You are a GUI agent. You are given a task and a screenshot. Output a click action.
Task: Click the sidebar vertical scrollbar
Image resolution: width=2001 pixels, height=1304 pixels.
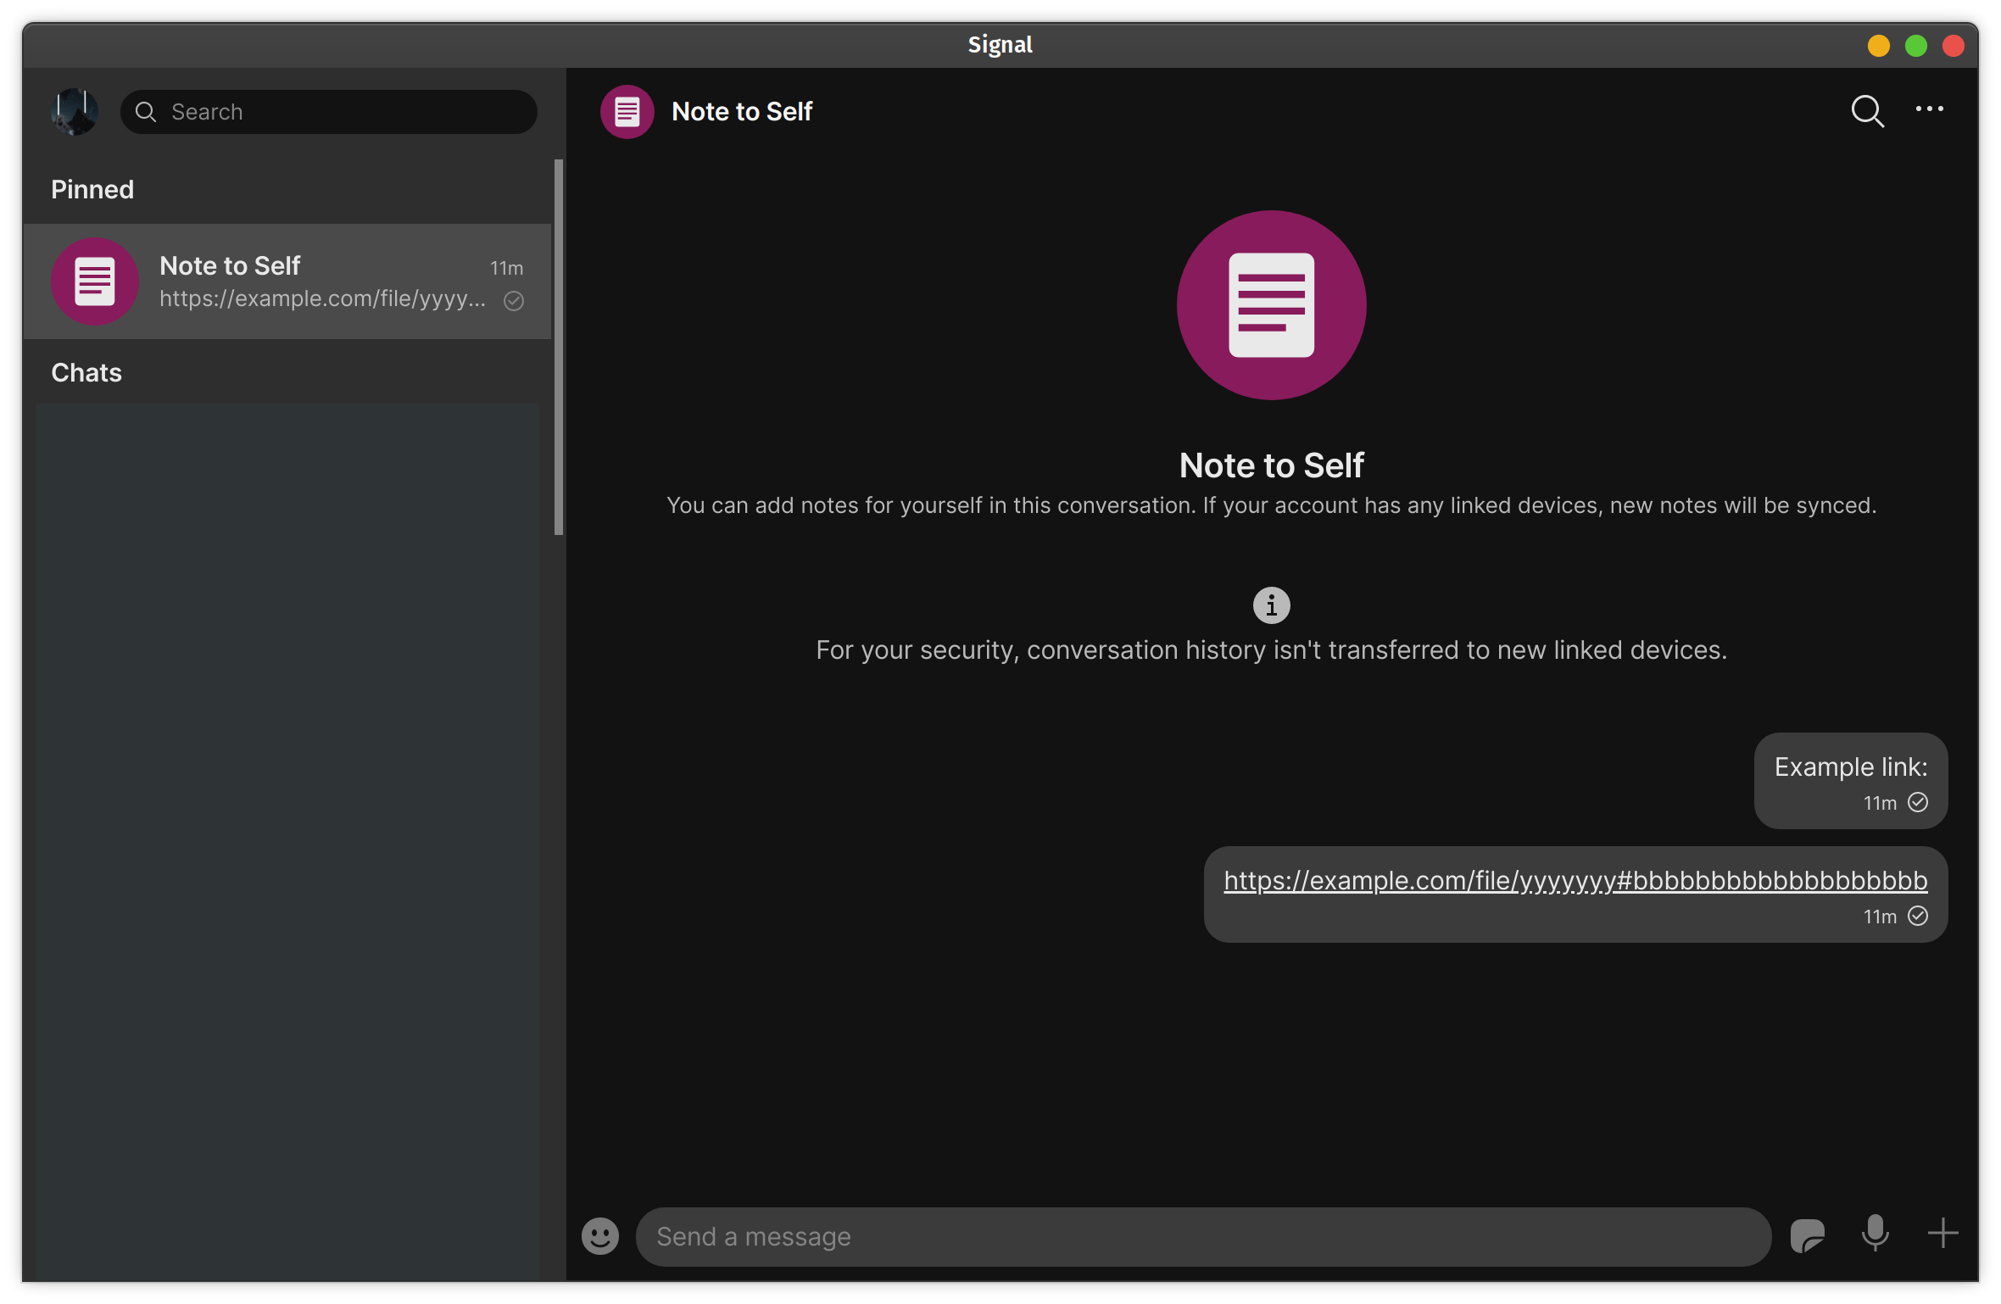[x=558, y=348]
